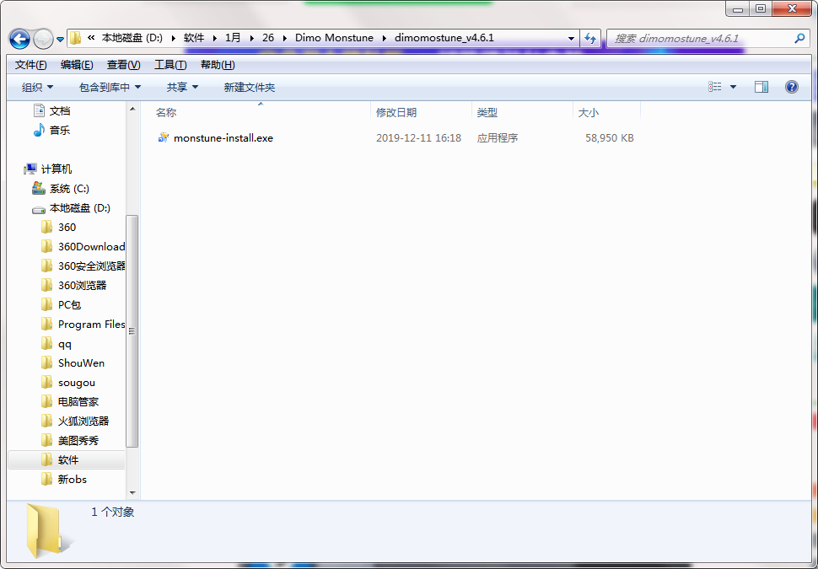Select 文档 in the navigation pane
The image size is (818, 569).
tap(60, 110)
